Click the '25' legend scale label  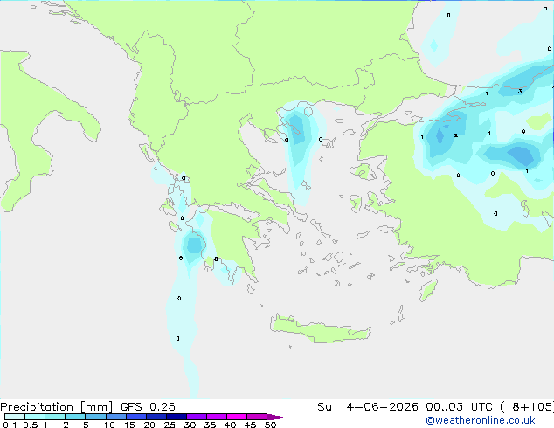tap(170, 425)
